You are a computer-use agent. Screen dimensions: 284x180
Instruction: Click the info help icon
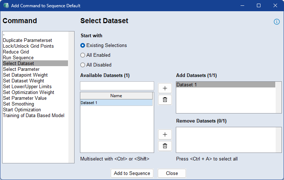click(277, 22)
